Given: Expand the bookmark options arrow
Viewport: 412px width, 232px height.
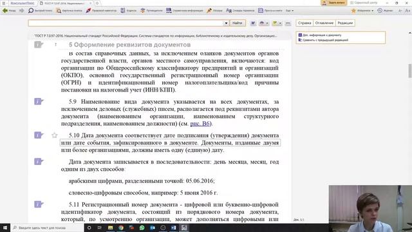Looking at the screenshot, I should point(280,23).
